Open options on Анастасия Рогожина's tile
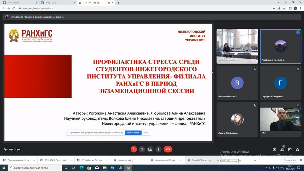 [x=298, y=32]
